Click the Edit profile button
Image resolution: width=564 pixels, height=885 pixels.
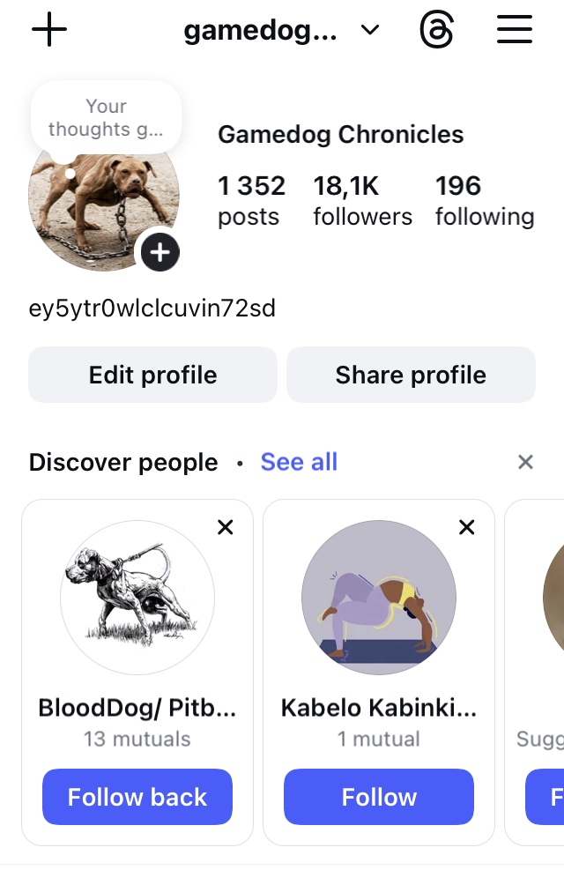(x=152, y=375)
